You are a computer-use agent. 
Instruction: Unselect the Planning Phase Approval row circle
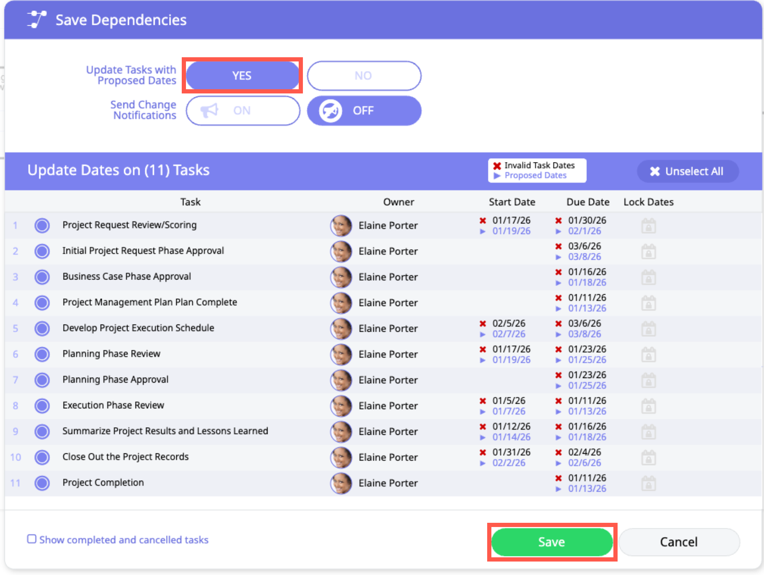coord(42,380)
